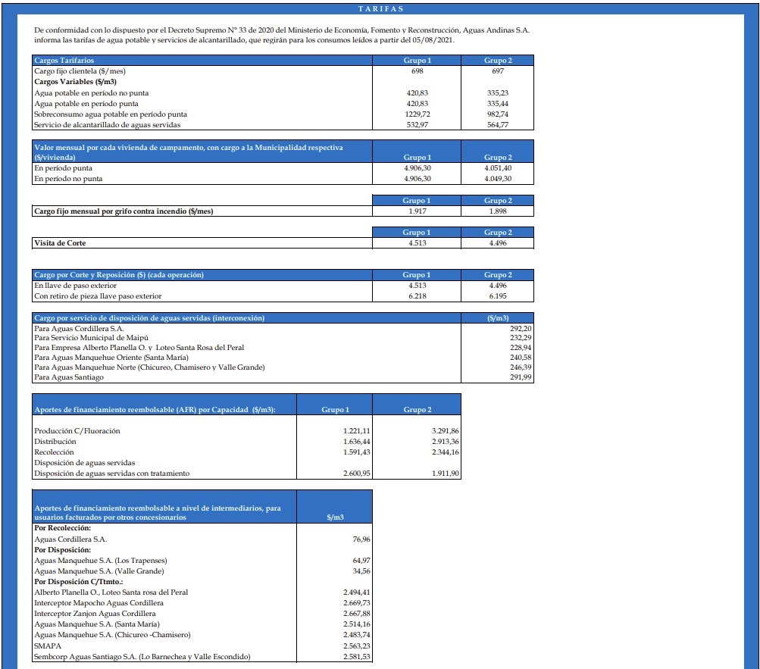The image size is (760, 669).
Task: Click Grupo 1 value 1229,72 for Sobreconsumo
Action: click(x=418, y=114)
